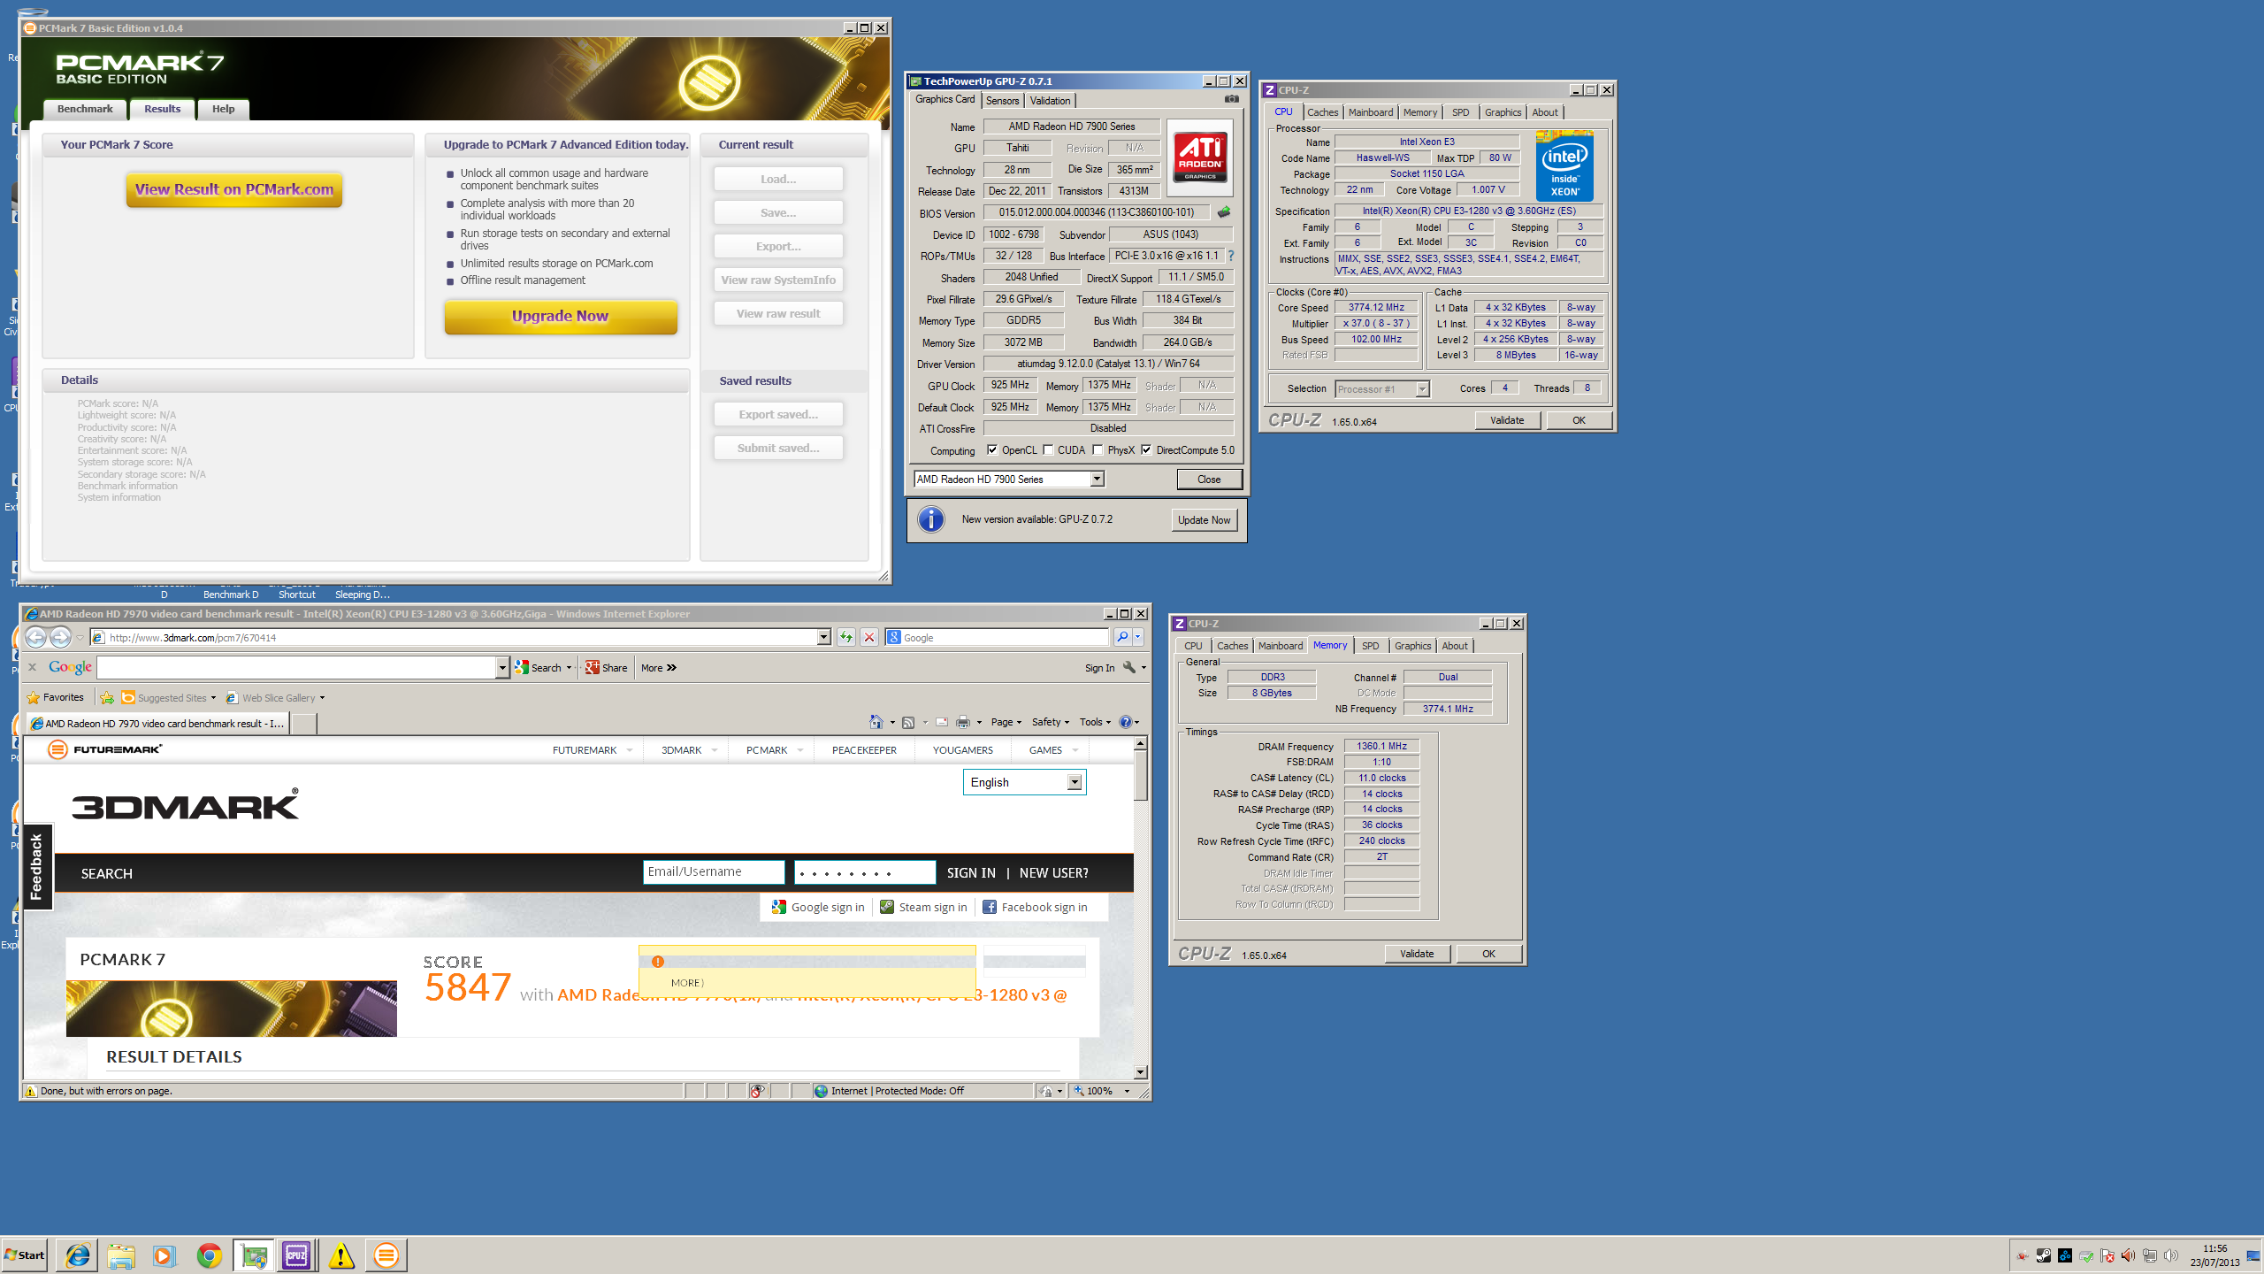The image size is (2264, 1274).
Task: Click the Add to Favorites bar icon
Action: tap(107, 698)
